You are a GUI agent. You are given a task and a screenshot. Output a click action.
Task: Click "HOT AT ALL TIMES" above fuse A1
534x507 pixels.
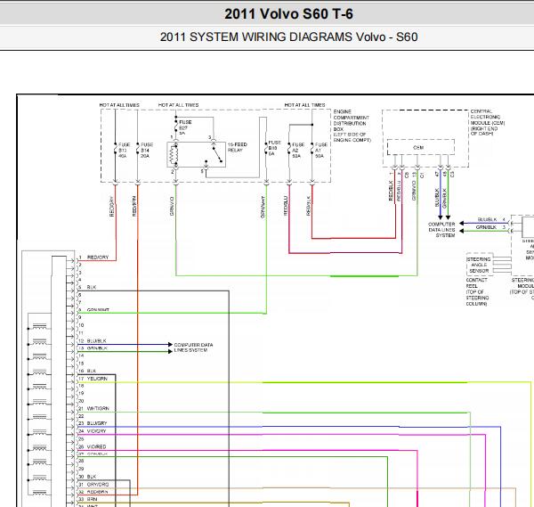click(304, 105)
